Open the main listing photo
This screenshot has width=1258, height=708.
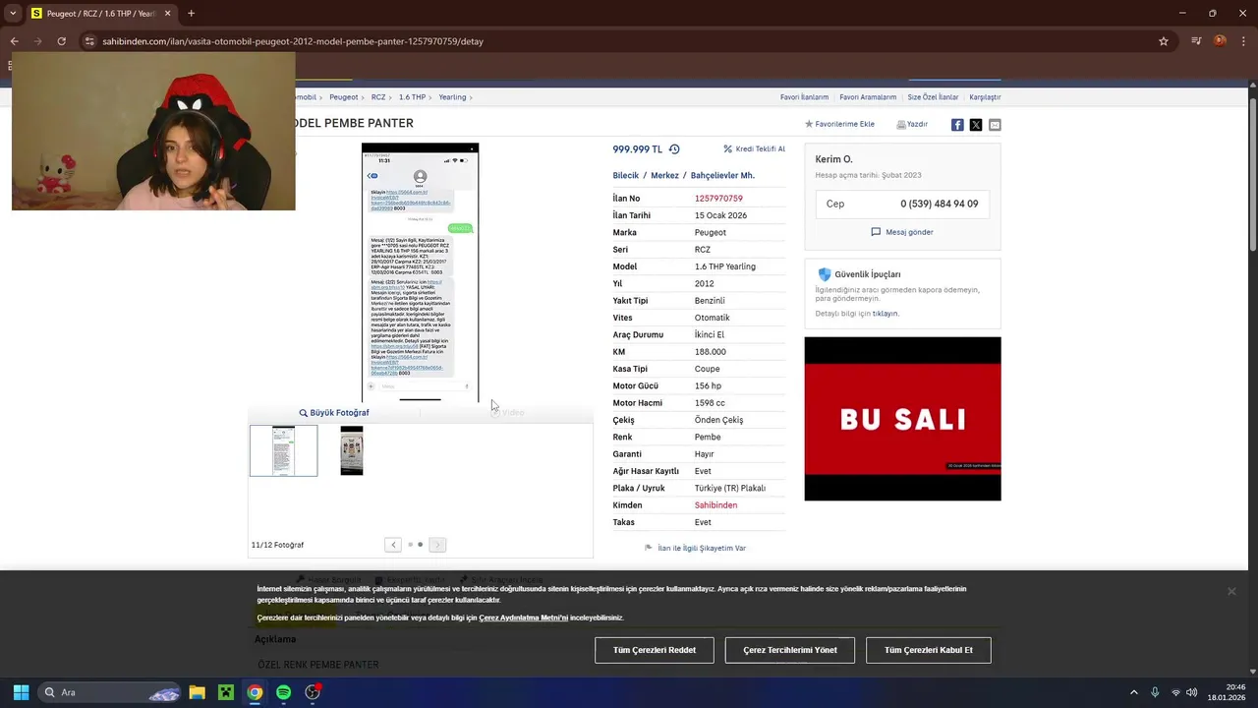click(x=420, y=272)
